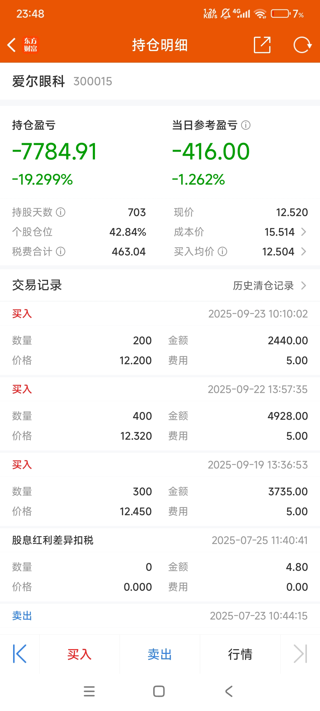Tap the back arrow in header
This screenshot has width=320, height=711.
pyautogui.click(x=12, y=45)
